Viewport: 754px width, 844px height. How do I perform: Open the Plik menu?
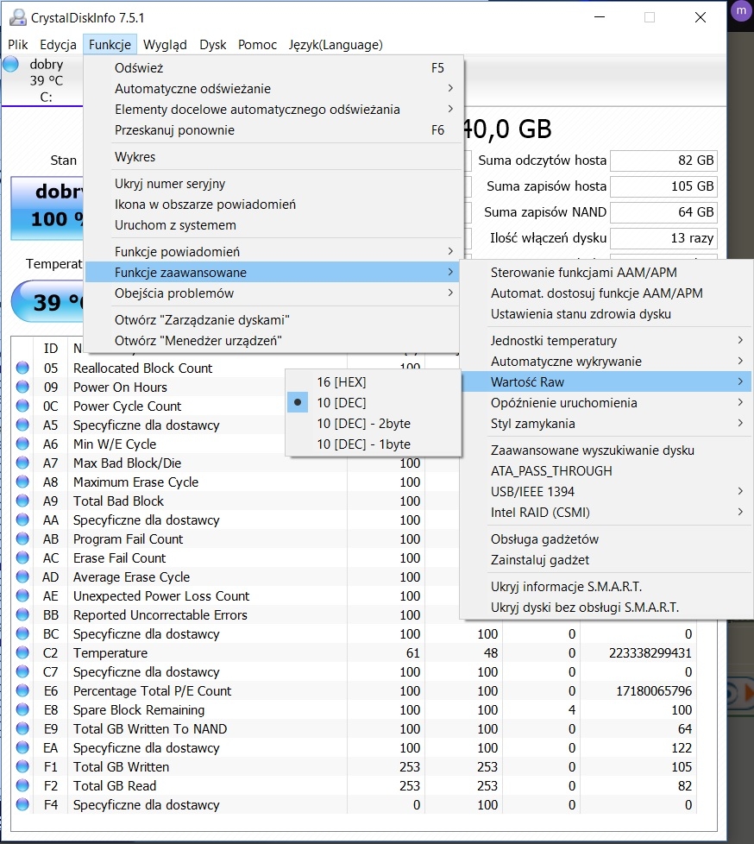18,45
